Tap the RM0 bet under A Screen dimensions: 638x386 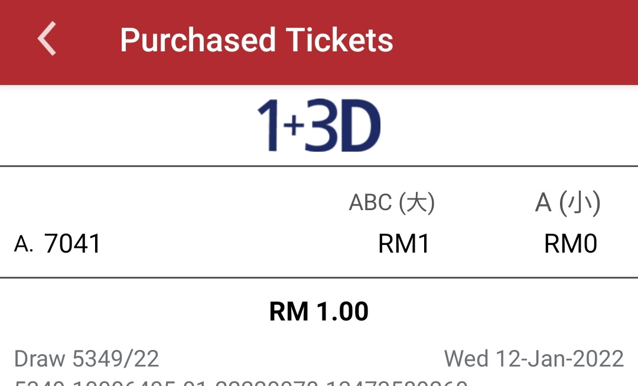pos(571,244)
